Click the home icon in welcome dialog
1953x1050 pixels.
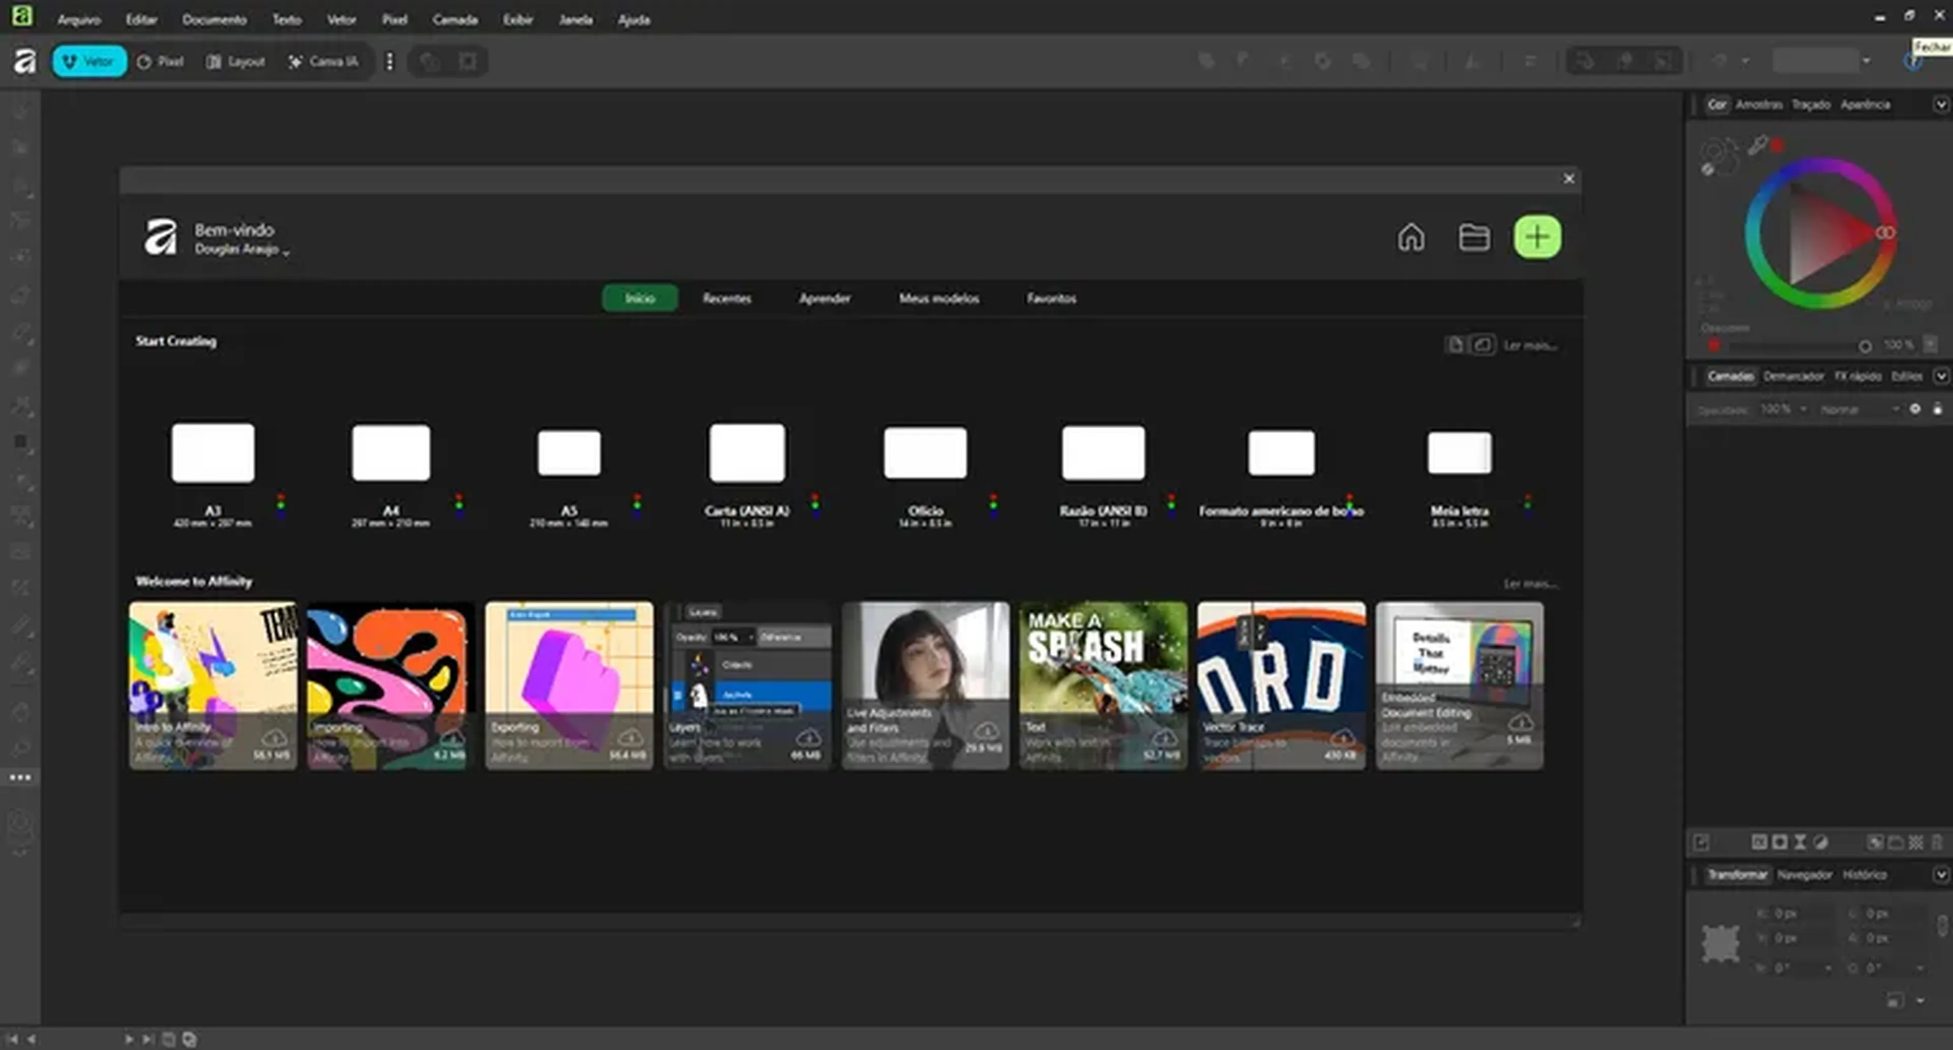click(1410, 237)
